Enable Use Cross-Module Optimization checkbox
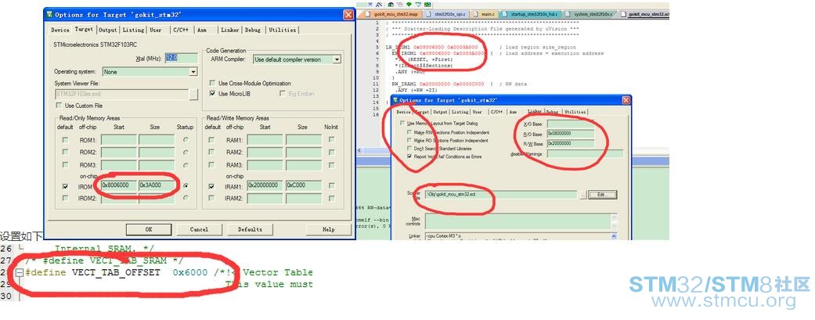815x320 pixels. pyautogui.click(x=212, y=83)
